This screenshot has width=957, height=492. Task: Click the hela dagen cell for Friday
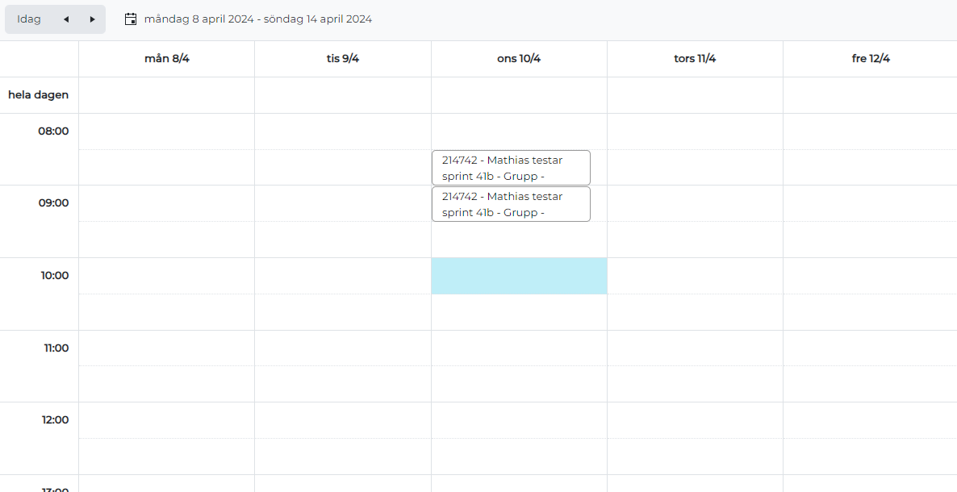pos(870,95)
